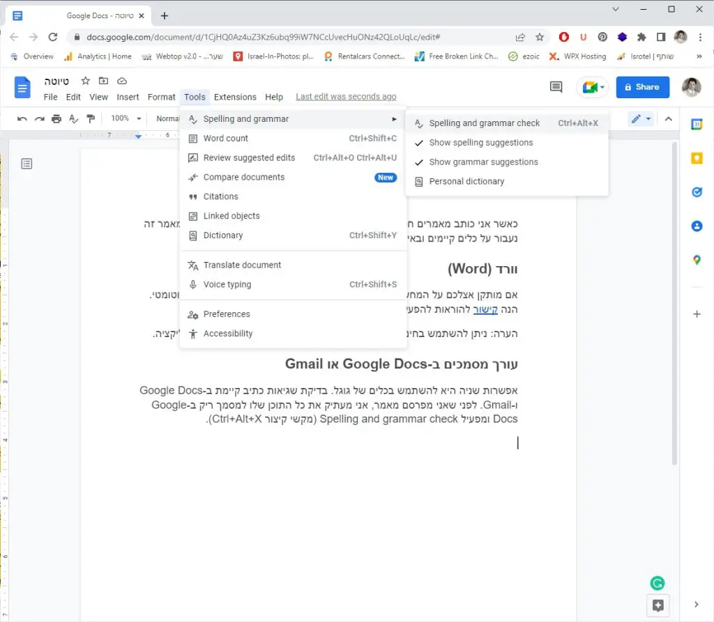
Task: Open the File menu
Action: tap(50, 97)
